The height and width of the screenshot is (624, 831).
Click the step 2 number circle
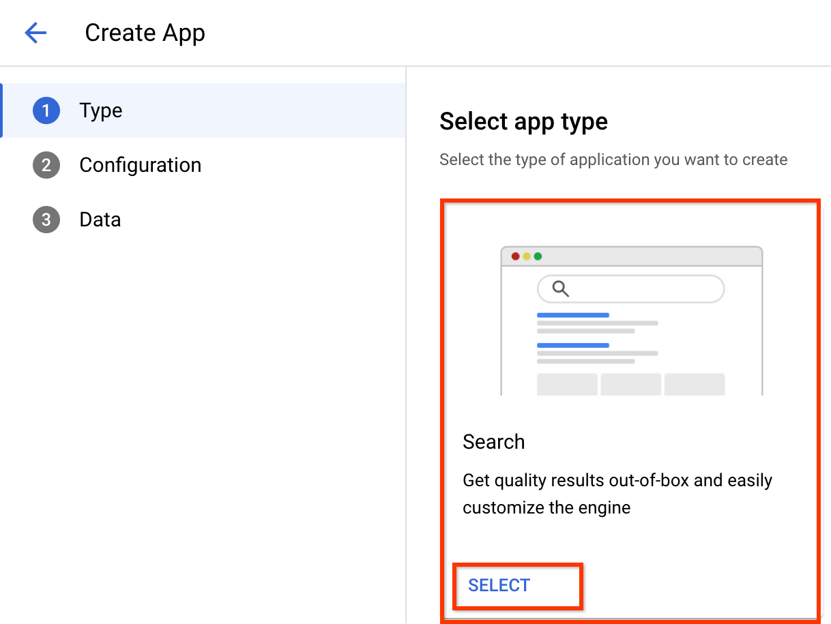[46, 165]
